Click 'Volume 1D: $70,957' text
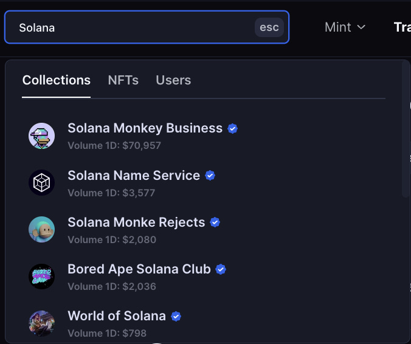The height and width of the screenshot is (344, 411). tap(114, 145)
